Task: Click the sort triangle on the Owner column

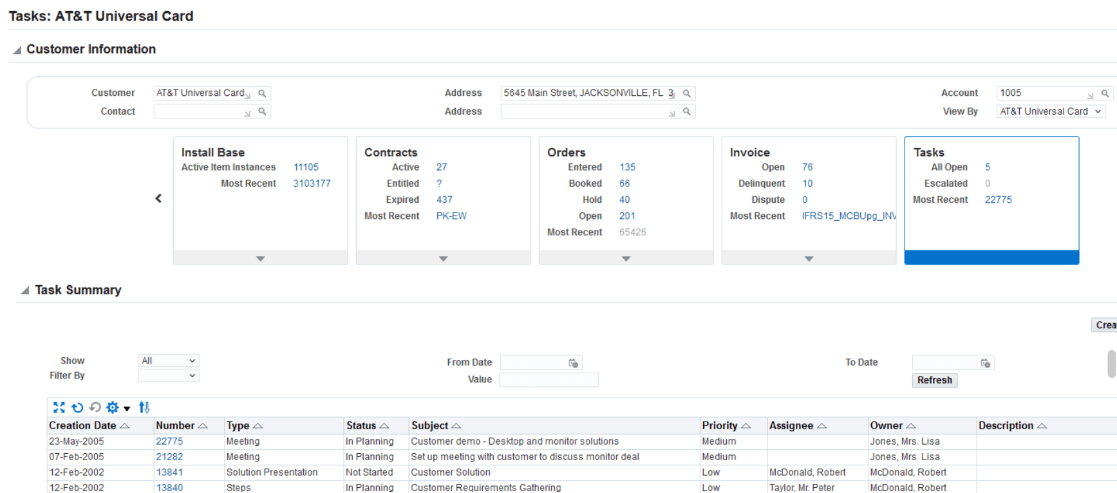Action: point(911,426)
